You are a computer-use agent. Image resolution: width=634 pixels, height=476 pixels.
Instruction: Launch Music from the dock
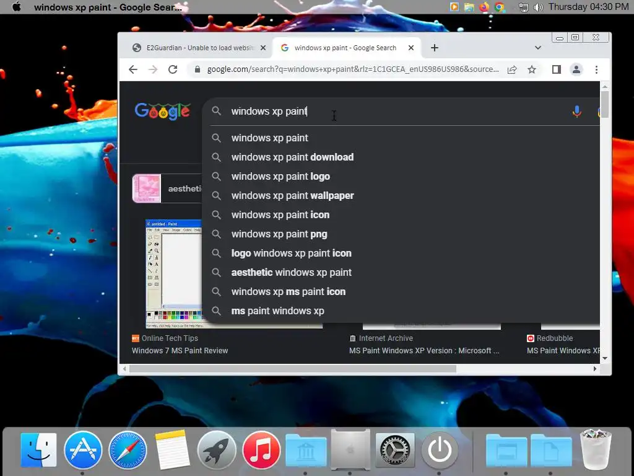click(261, 450)
